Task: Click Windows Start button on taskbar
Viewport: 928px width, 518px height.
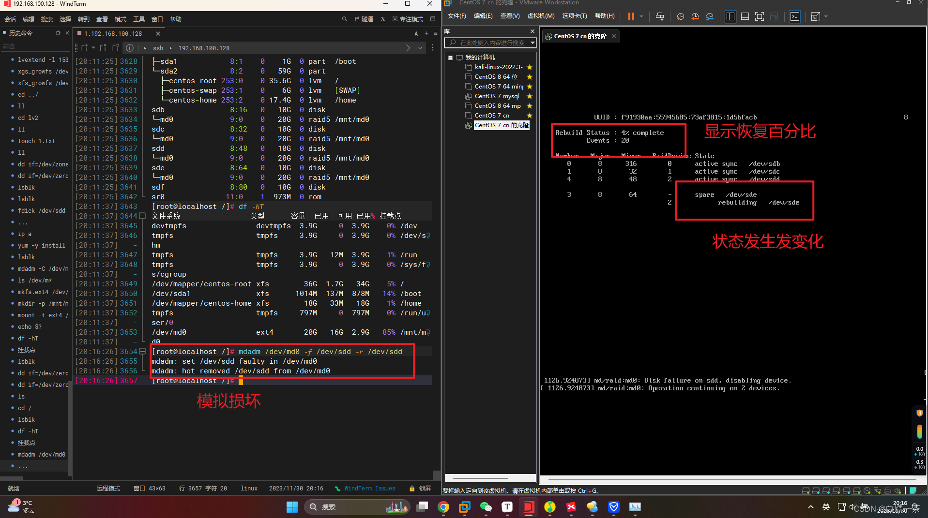Action: coord(292,506)
